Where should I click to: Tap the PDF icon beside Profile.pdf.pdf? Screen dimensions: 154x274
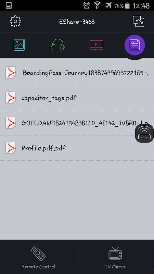click(x=11, y=148)
